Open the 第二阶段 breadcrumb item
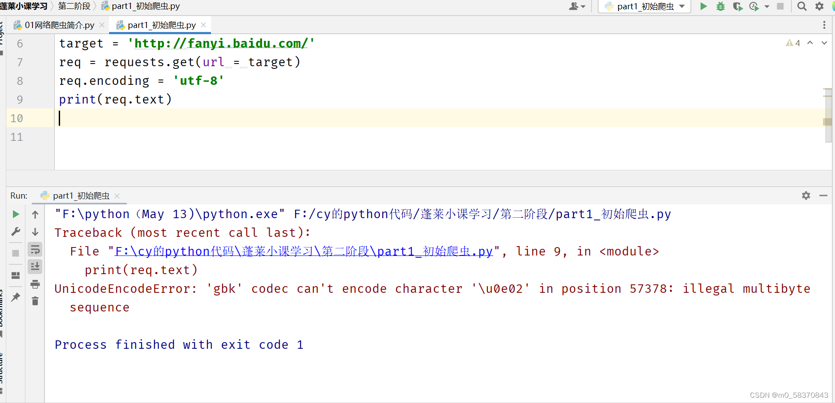This screenshot has height=403, width=835. click(74, 6)
